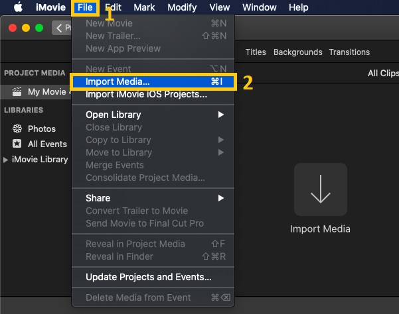Open the Mark menu

[144, 7]
